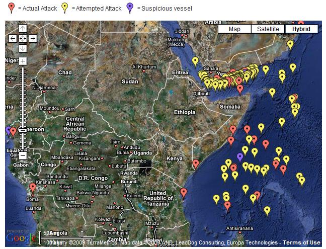This screenshot has width=326, height=249.
Task: Click the red marker on Kenya's coast
Action: pyautogui.click(x=196, y=164)
